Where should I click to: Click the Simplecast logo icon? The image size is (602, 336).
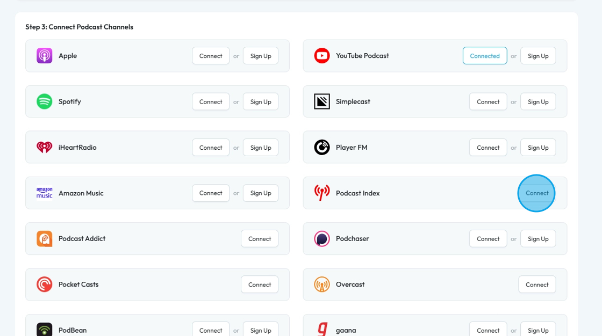322,101
